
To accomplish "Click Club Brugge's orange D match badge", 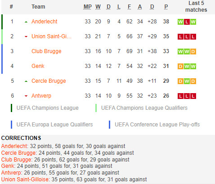I will (x=193, y=52).
